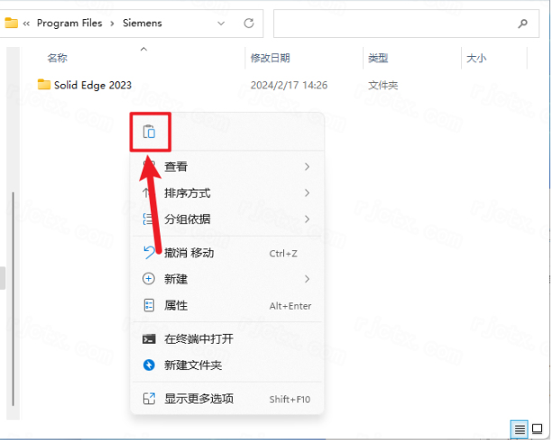Click the Undo Move (撤消 移动) icon
Viewport: 553px width, 445px height.
[x=150, y=254]
